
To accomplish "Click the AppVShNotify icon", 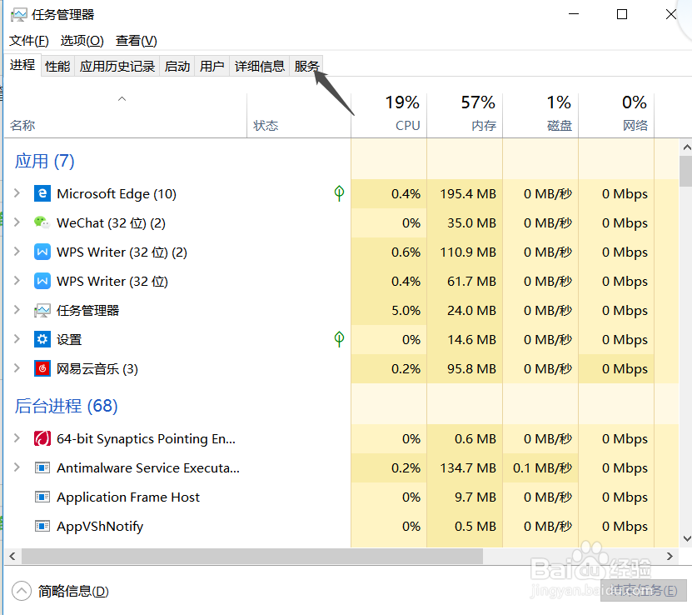I will coord(42,526).
